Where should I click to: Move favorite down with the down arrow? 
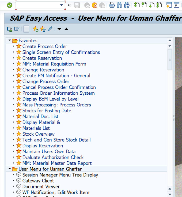point(59,29)
